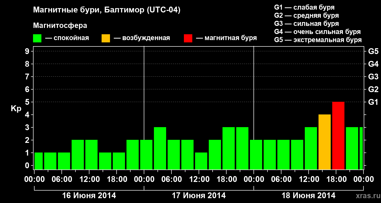This screenshot has width=381, height=203.
Task: Click the red 'магнитная буря' legend swatch
Action: coord(188,38)
